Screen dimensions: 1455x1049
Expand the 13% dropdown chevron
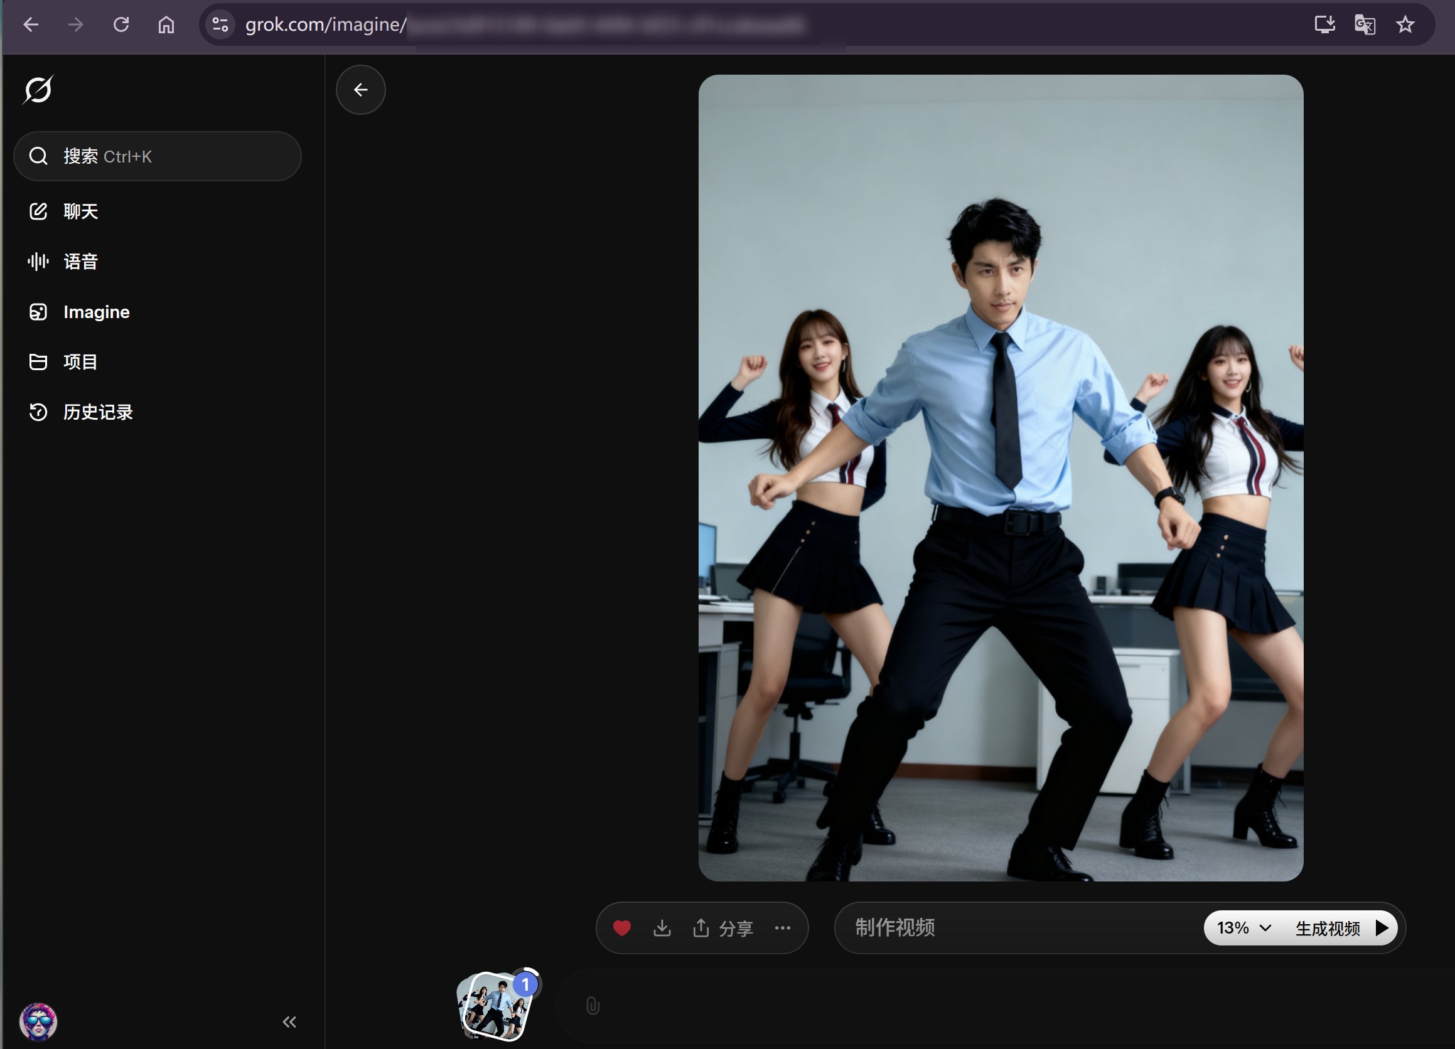coord(1265,928)
